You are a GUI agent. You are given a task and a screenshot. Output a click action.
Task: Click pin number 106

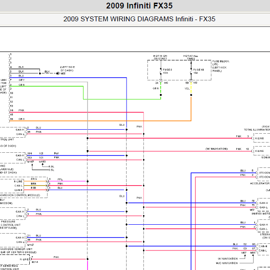(x=41, y=153)
